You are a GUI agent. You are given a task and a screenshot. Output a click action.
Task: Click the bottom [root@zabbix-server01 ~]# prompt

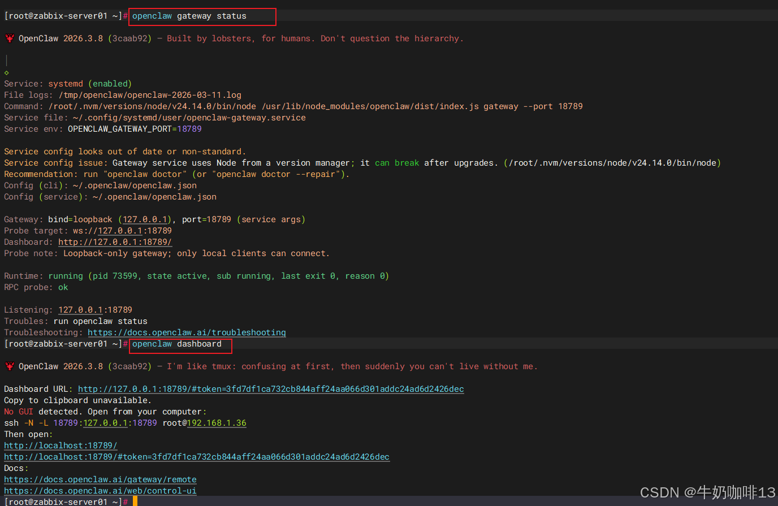[x=66, y=501]
